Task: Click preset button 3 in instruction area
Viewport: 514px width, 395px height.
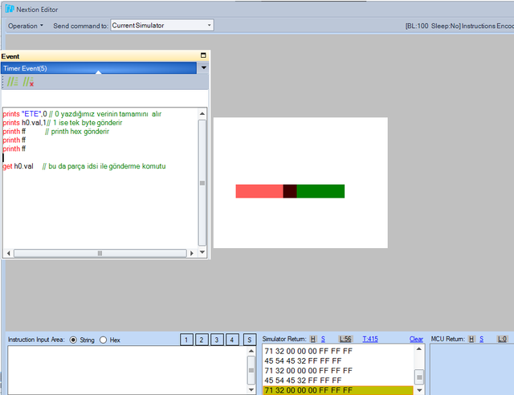Action: click(217, 340)
